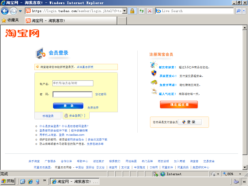Click the address bar URL field
The height and width of the screenshot is (186, 248).
(77, 11)
